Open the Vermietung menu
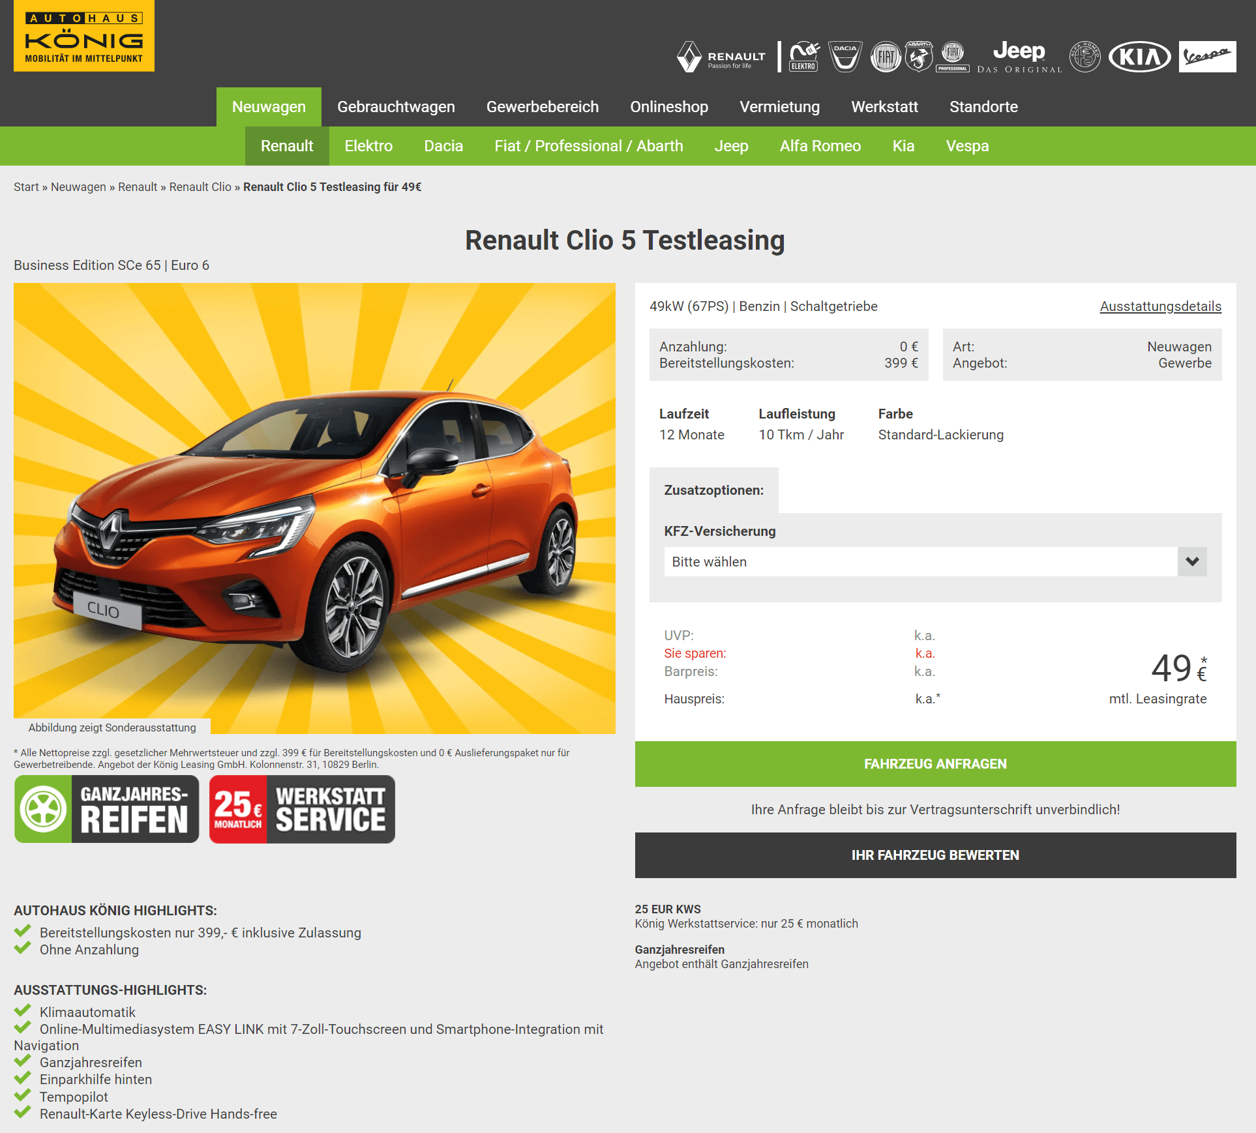Image resolution: width=1256 pixels, height=1133 pixels. coord(779,107)
